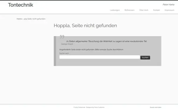Click the George Orwell quote attribution
The image size is (178, 111).
coord(67,44)
